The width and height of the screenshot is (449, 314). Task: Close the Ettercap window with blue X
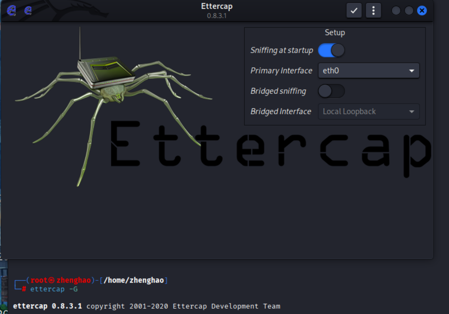(422, 11)
